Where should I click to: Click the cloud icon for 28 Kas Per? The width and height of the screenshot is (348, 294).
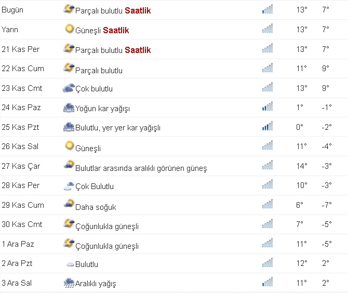[x=69, y=185]
